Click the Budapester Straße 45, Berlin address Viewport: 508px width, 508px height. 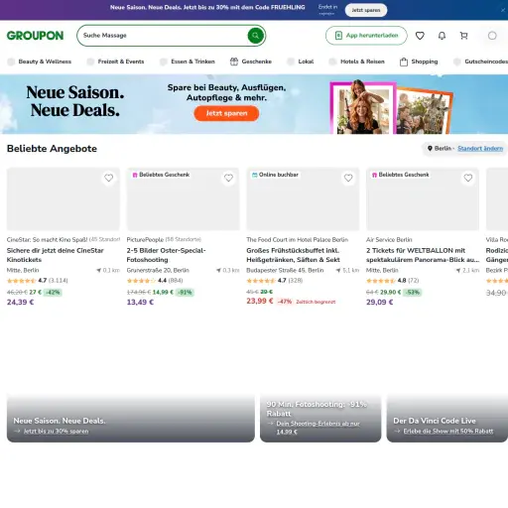(285, 270)
